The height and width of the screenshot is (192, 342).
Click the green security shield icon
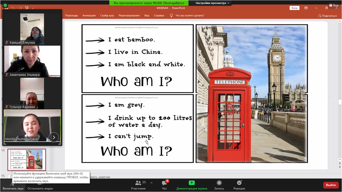[x=5, y=5]
